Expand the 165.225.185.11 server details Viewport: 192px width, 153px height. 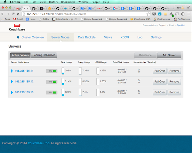tap(12, 71)
